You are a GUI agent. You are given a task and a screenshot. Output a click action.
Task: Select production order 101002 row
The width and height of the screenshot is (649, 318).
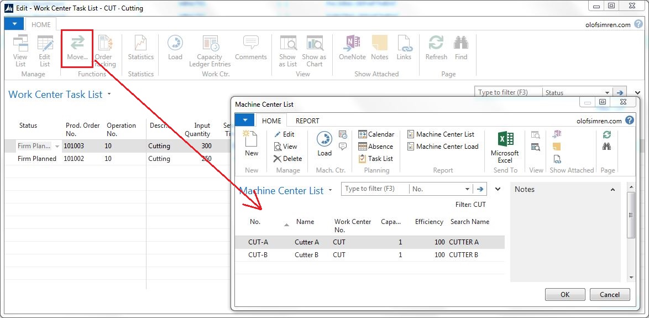pyautogui.click(x=116, y=159)
